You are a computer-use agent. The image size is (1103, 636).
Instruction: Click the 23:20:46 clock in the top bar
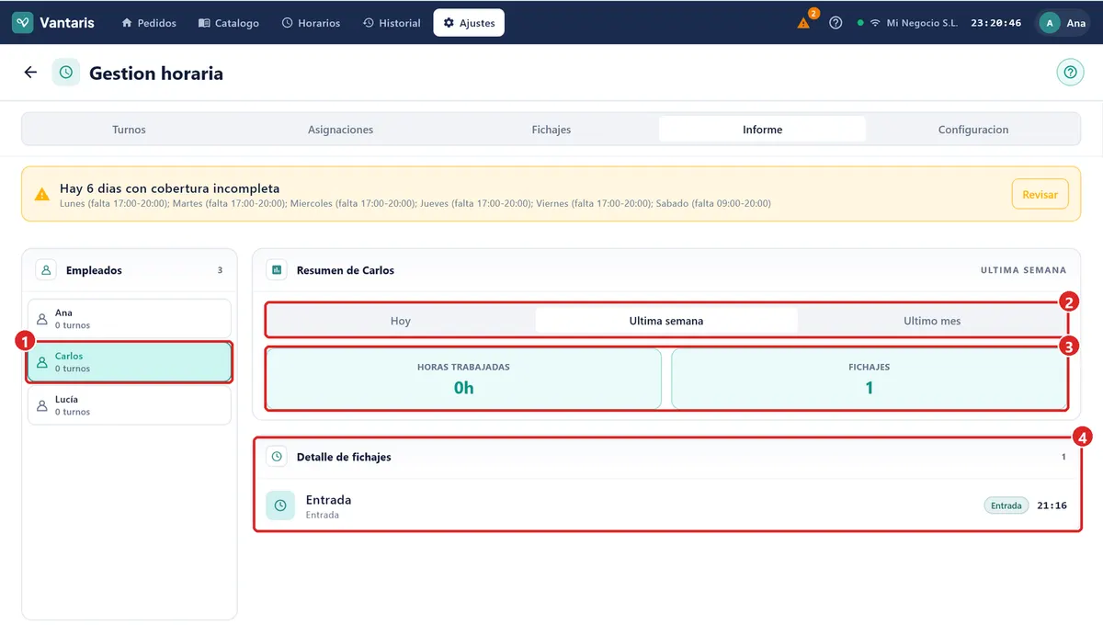click(996, 23)
